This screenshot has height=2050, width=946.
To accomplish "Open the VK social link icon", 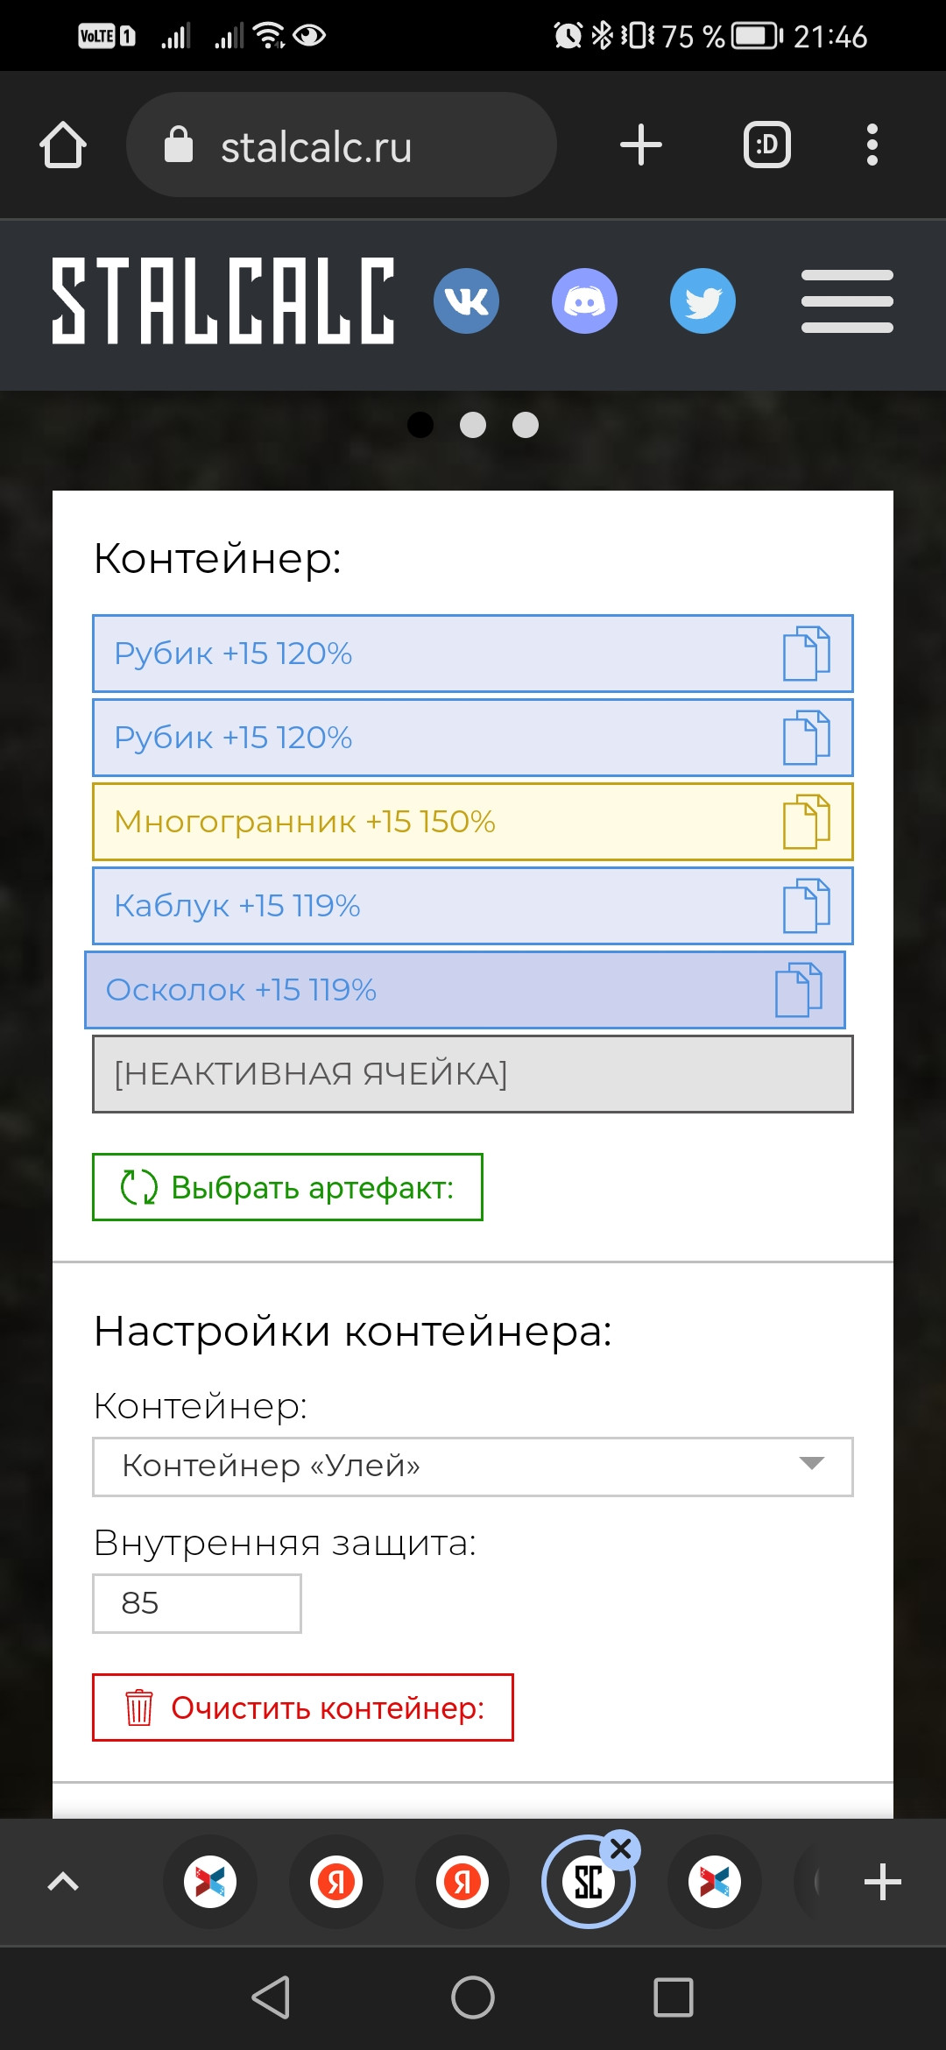I will click(466, 300).
